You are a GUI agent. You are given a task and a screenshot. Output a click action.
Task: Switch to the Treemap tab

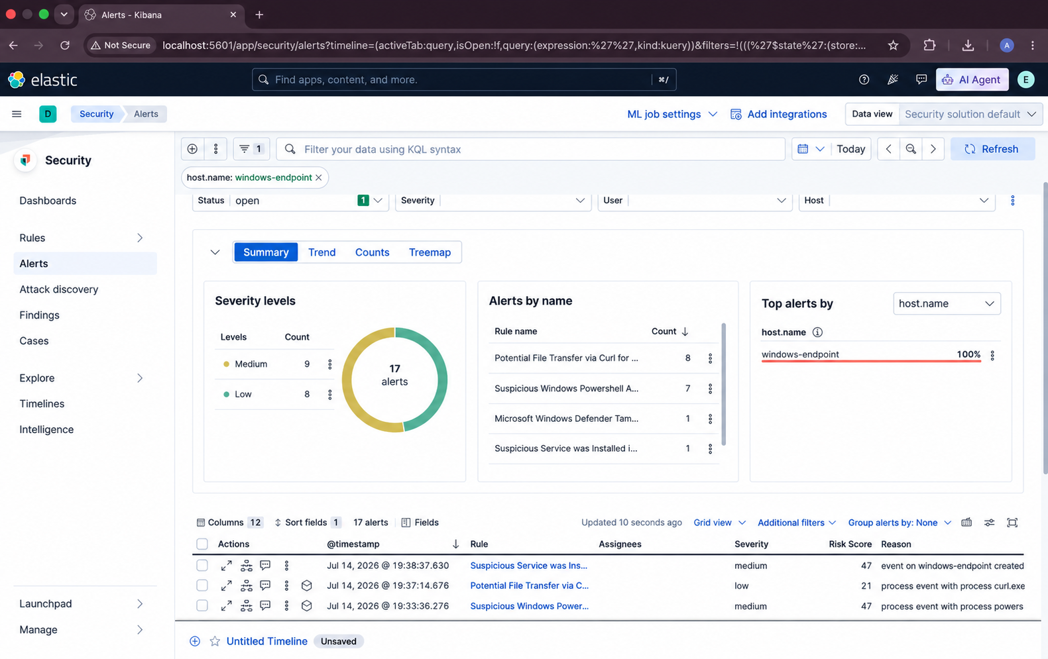[x=430, y=252]
